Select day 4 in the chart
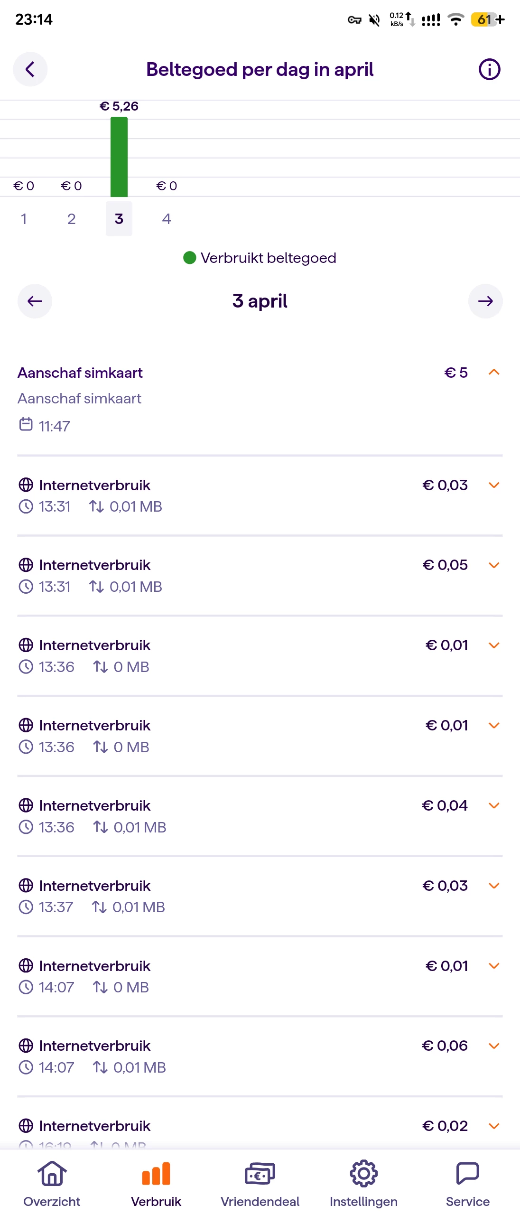 pos(167,219)
